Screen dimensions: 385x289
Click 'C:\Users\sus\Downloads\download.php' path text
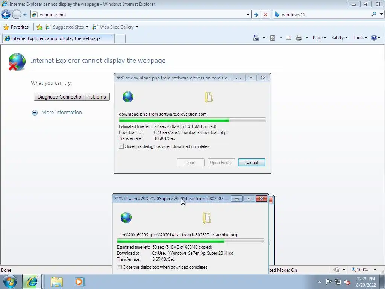click(190, 132)
